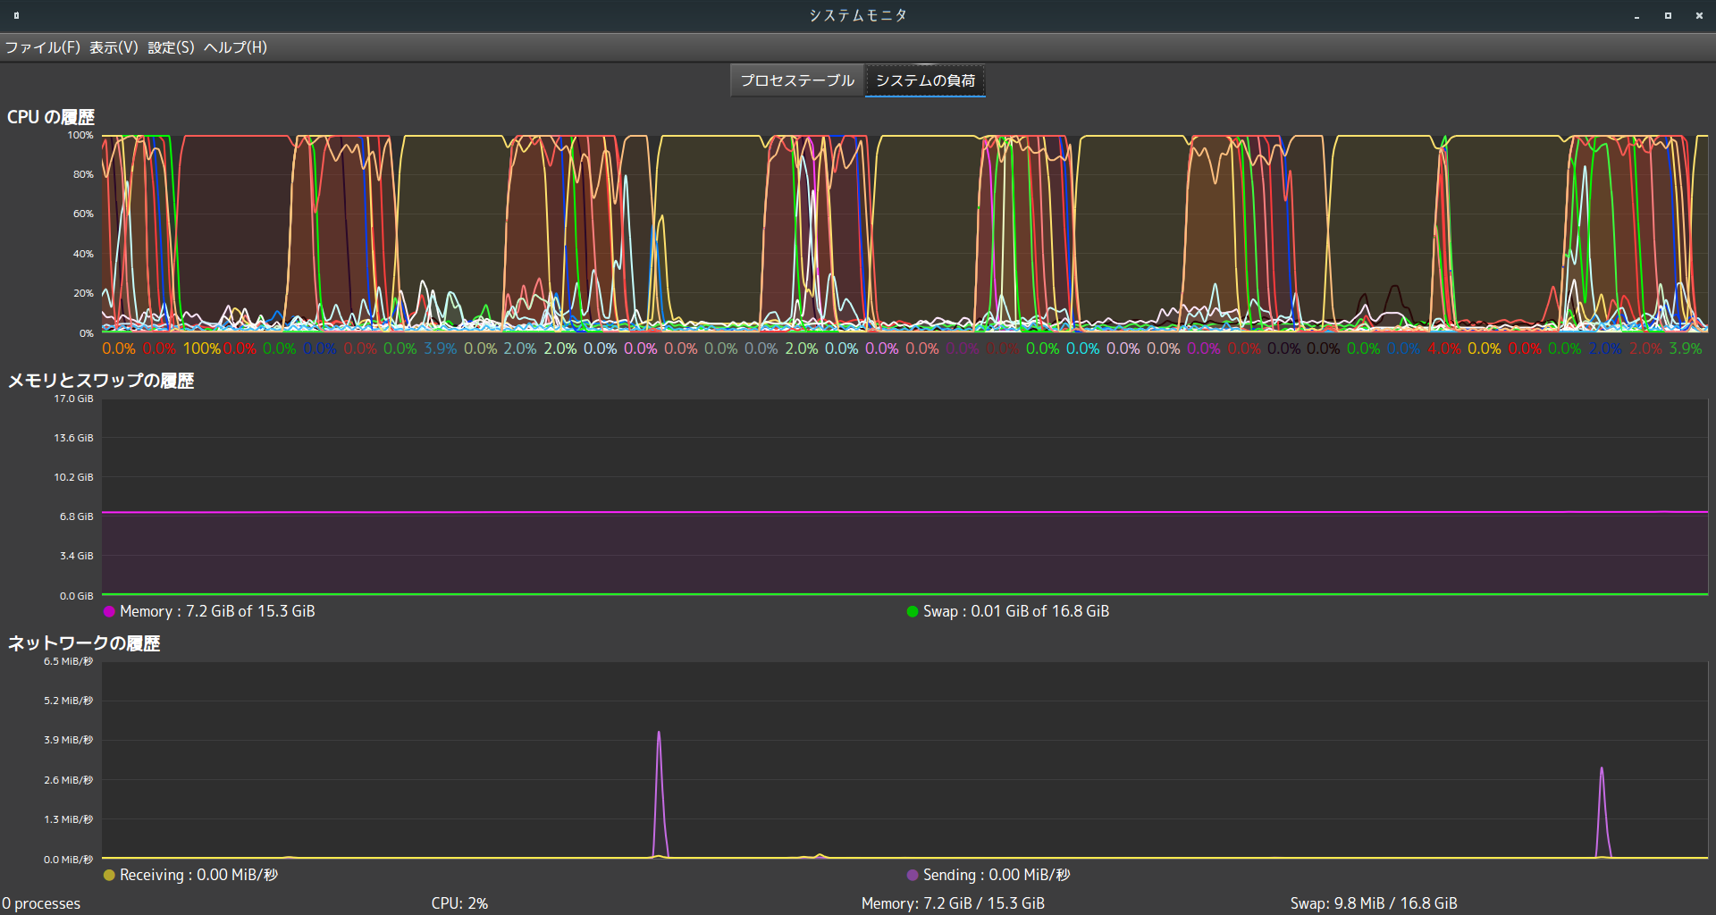Open the ヘルプ(H) menu
Image resolution: width=1716 pixels, height=915 pixels.
tap(235, 47)
